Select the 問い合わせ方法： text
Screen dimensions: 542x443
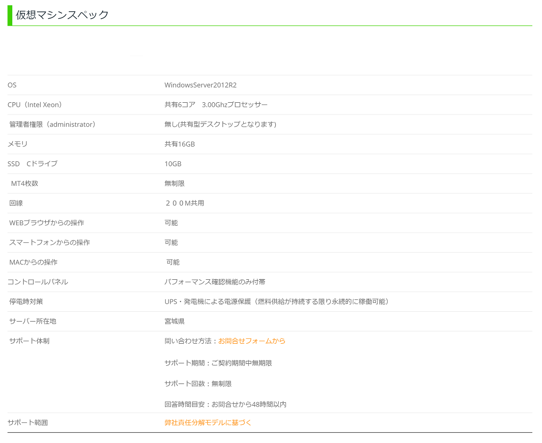191,341
